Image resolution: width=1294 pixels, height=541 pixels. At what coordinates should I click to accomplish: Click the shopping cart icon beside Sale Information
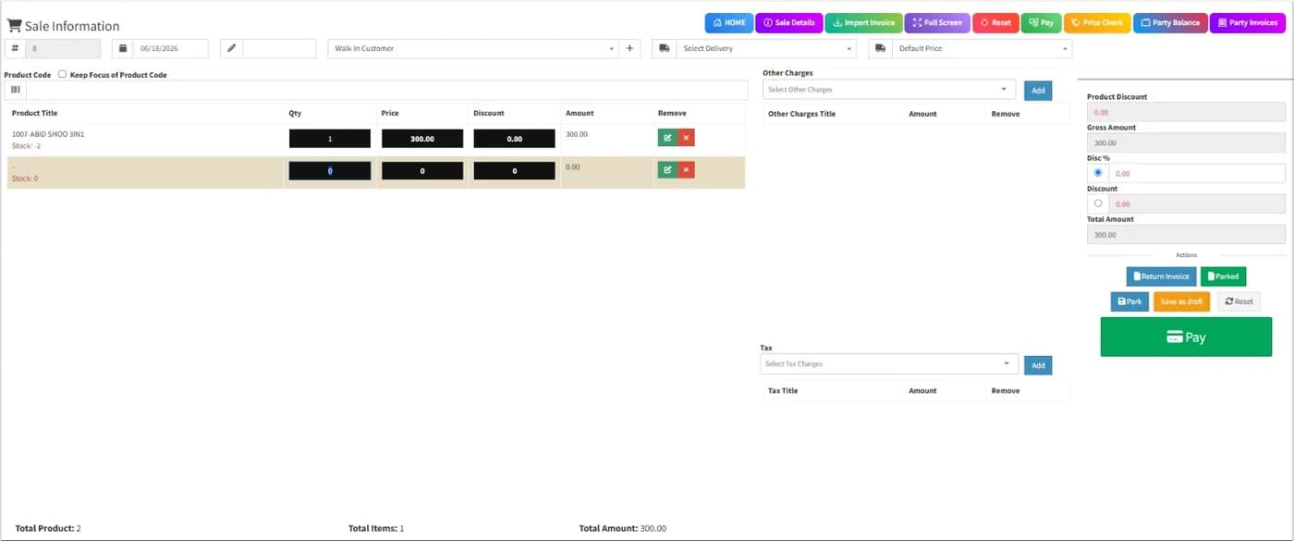tap(15, 25)
